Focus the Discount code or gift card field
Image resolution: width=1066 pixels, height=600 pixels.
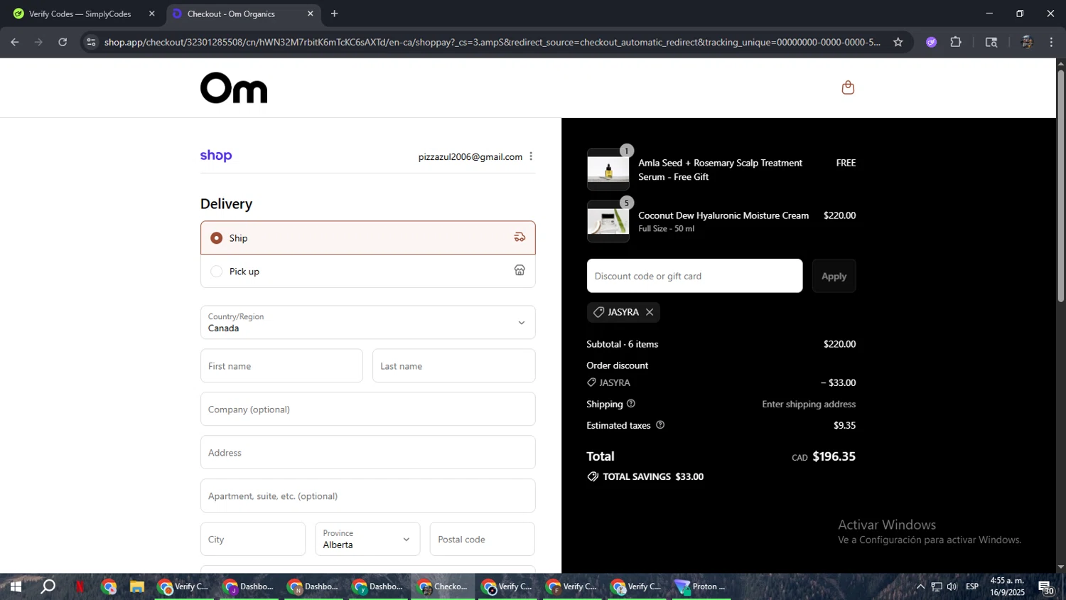click(x=694, y=276)
